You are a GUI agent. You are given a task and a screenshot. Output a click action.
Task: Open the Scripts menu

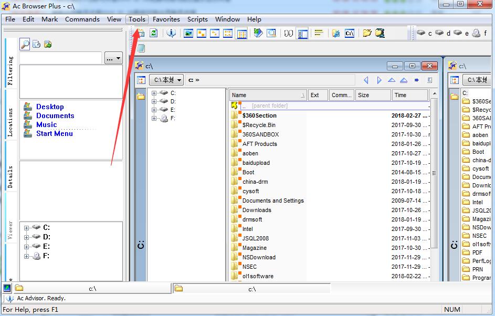coord(197,19)
